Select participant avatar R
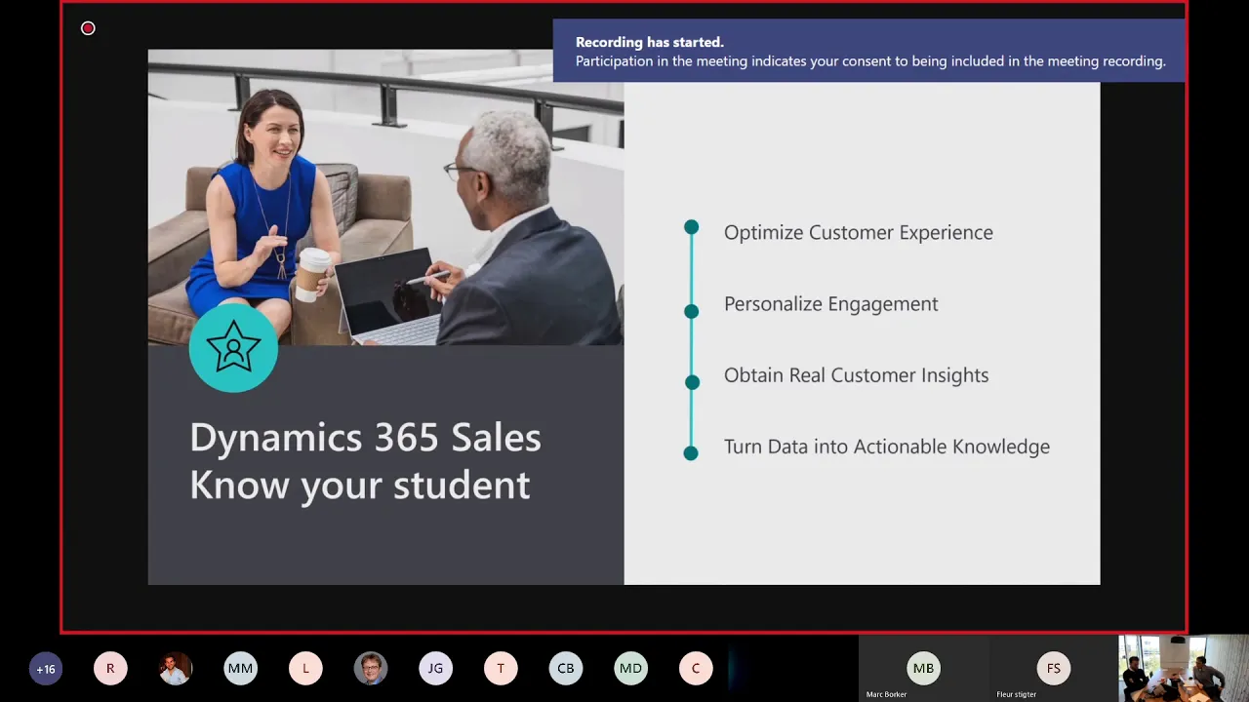The height and width of the screenshot is (702, 1249). 110,669
